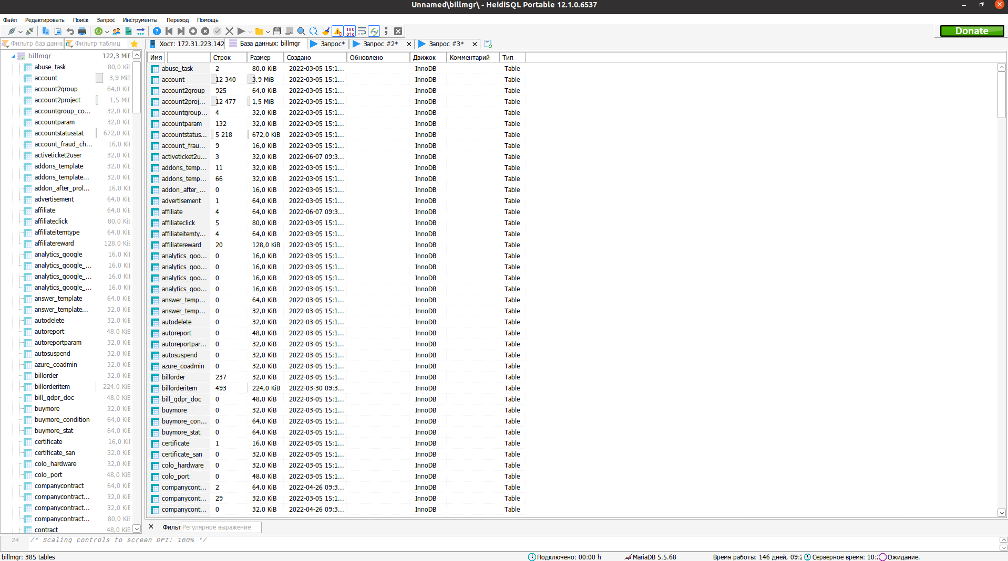
Task: Click the Фильтр баз данных input
Action: 32,44
